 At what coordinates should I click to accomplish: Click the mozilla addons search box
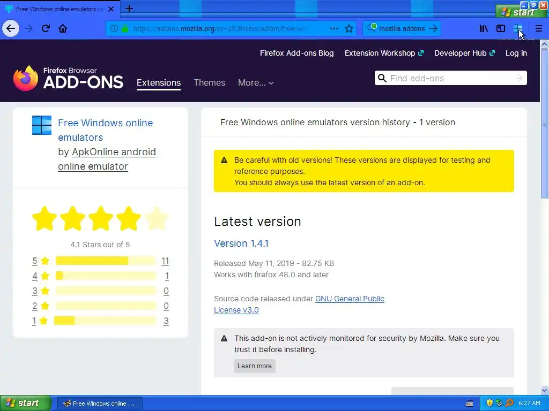click(402, 28)
